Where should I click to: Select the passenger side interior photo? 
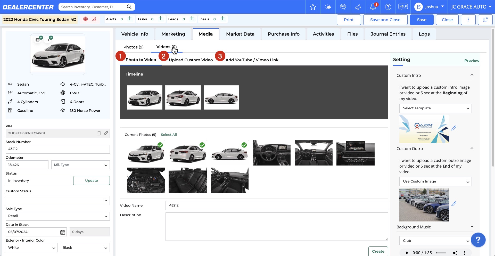click(229, 180)
